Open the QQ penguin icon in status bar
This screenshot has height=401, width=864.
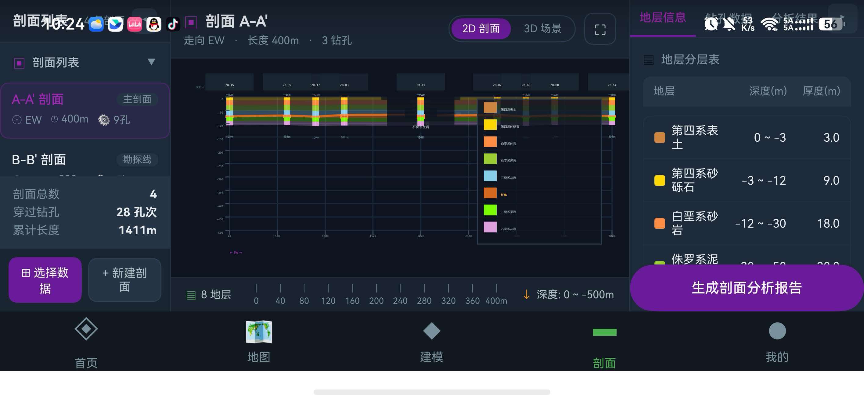(154, 24)
